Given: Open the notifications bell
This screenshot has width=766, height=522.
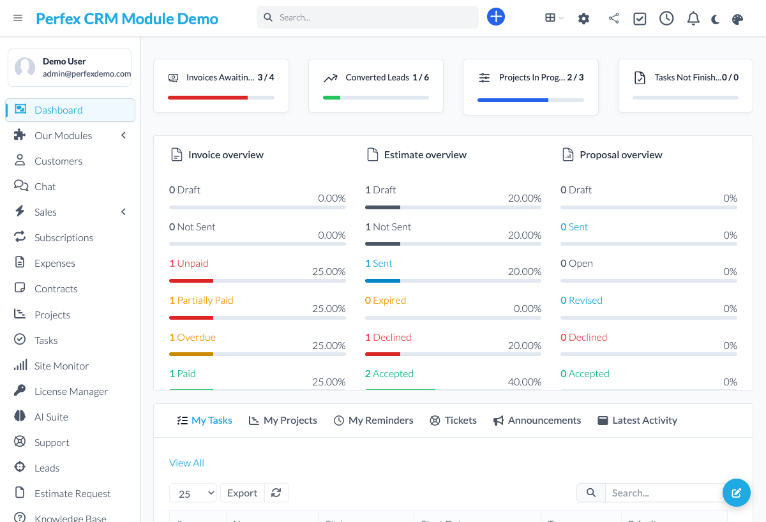Looking at the screenshot, I should (x=693, y=19).
